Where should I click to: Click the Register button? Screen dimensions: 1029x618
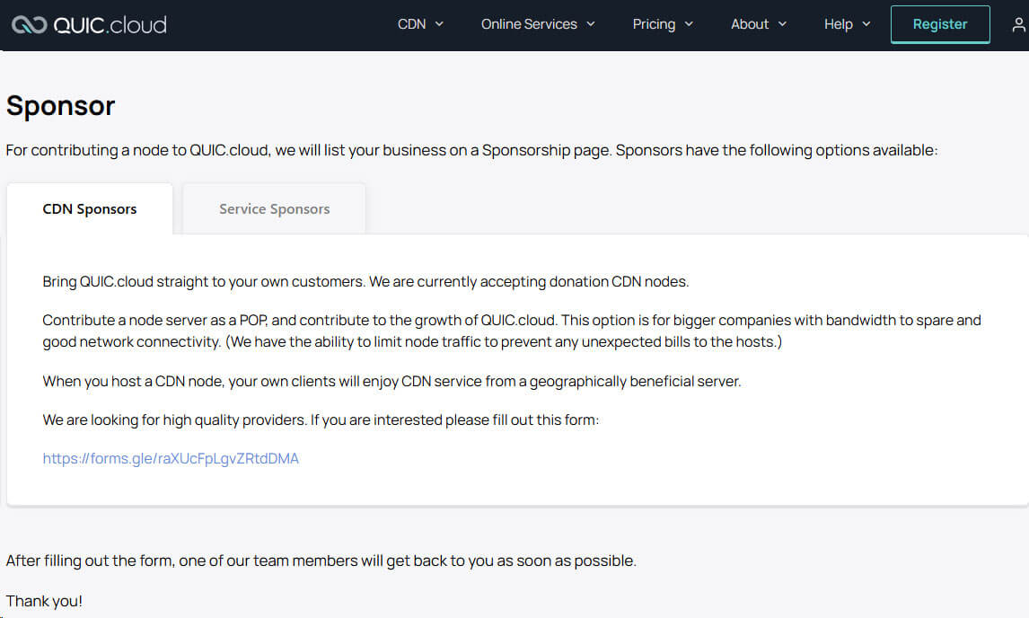pos(940,24)
